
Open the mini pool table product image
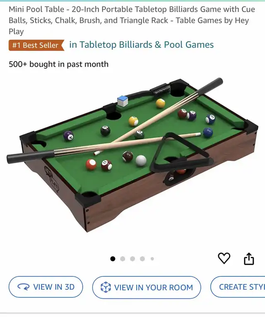coord(132,155)
